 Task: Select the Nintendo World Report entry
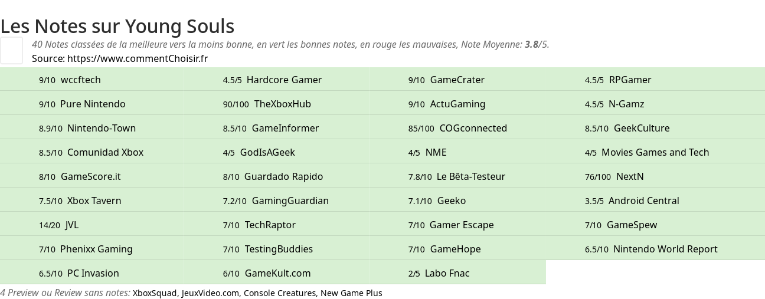[x=665, y=249]
